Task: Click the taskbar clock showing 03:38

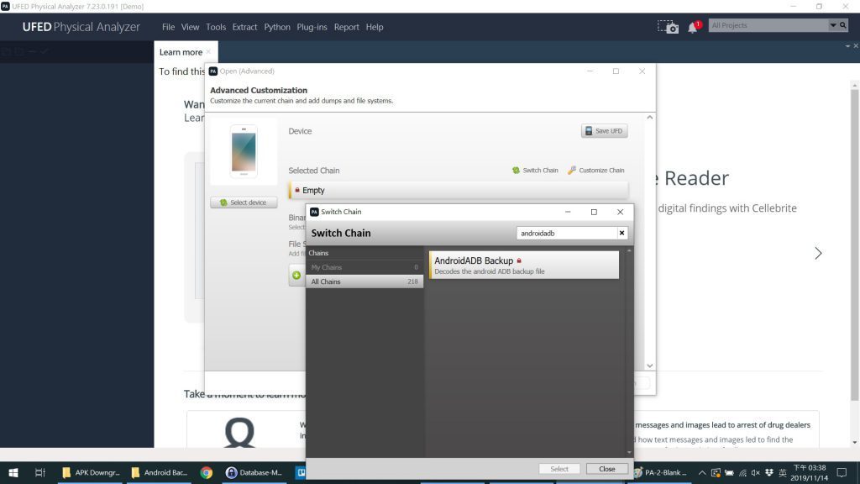Action: point(810,472)
